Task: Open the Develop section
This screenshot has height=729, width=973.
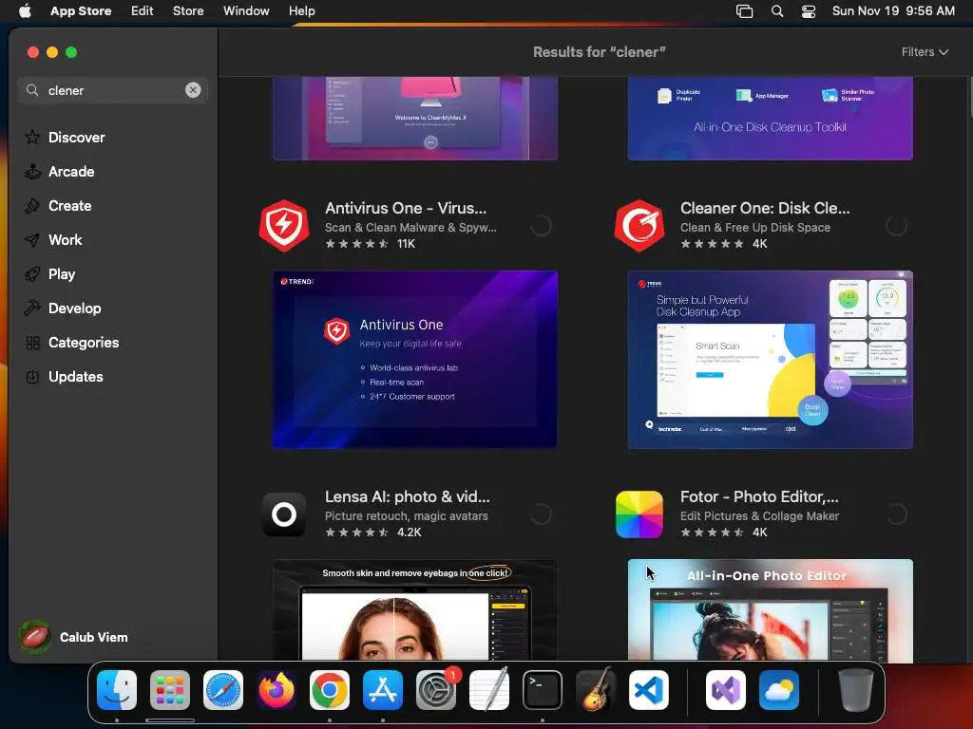Action: [62, 308]
